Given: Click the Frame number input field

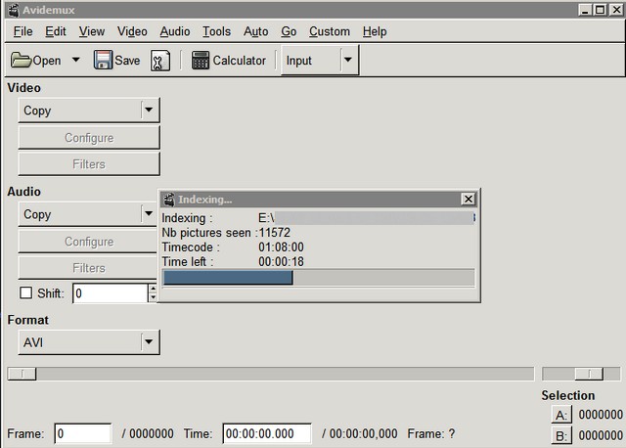Looking at the screenshot, I should click(83, 433).
